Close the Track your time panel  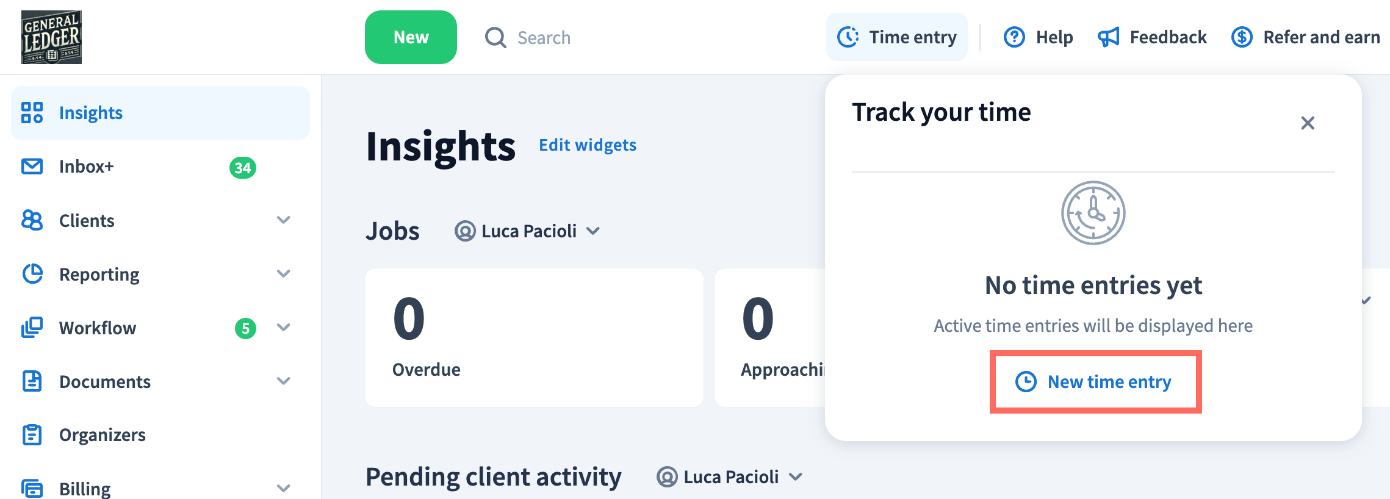pyautogui.click(x=1307, y=123)
